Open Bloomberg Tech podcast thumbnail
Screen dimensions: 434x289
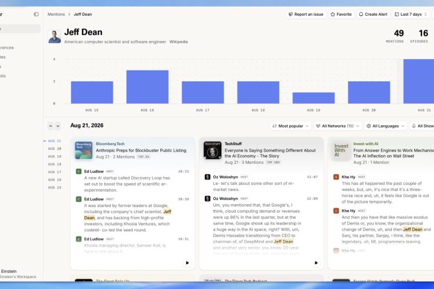pos(84,151)
